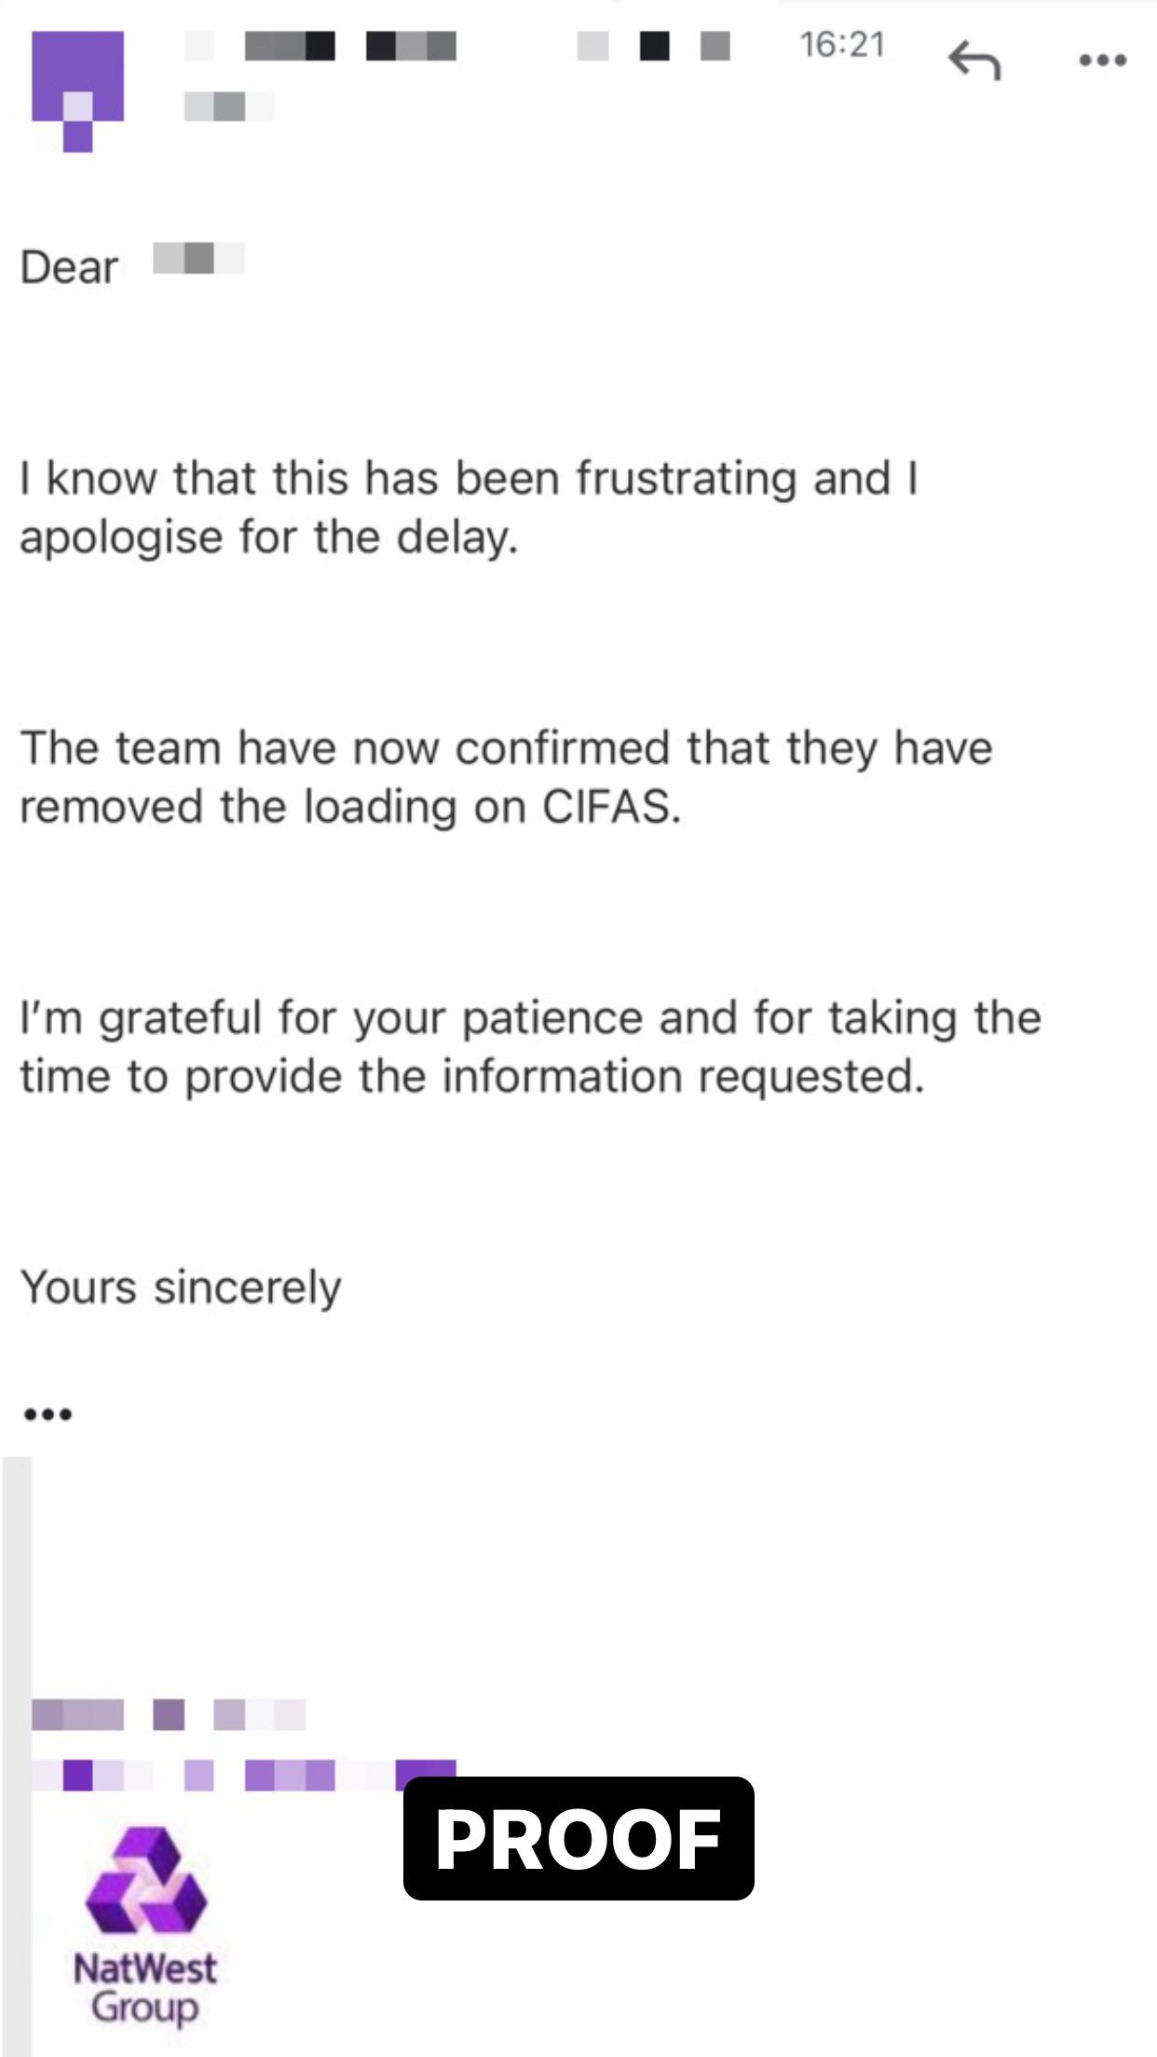Open the more options menu in header

[1102, 61]
